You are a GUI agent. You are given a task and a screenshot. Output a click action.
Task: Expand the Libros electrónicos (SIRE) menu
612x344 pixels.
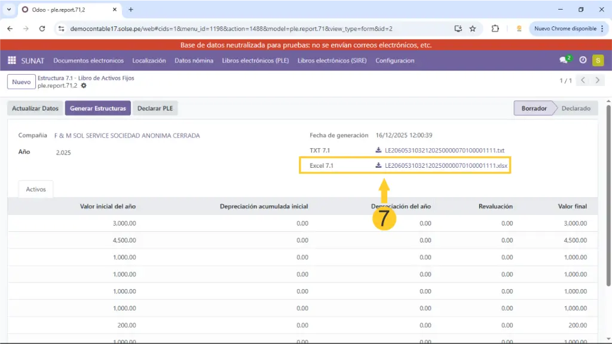click(x=332, y=60)
